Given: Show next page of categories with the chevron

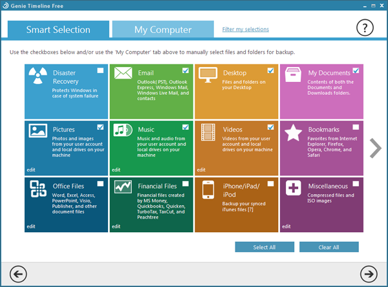Looking at the screenshot, I should point(375,148).
